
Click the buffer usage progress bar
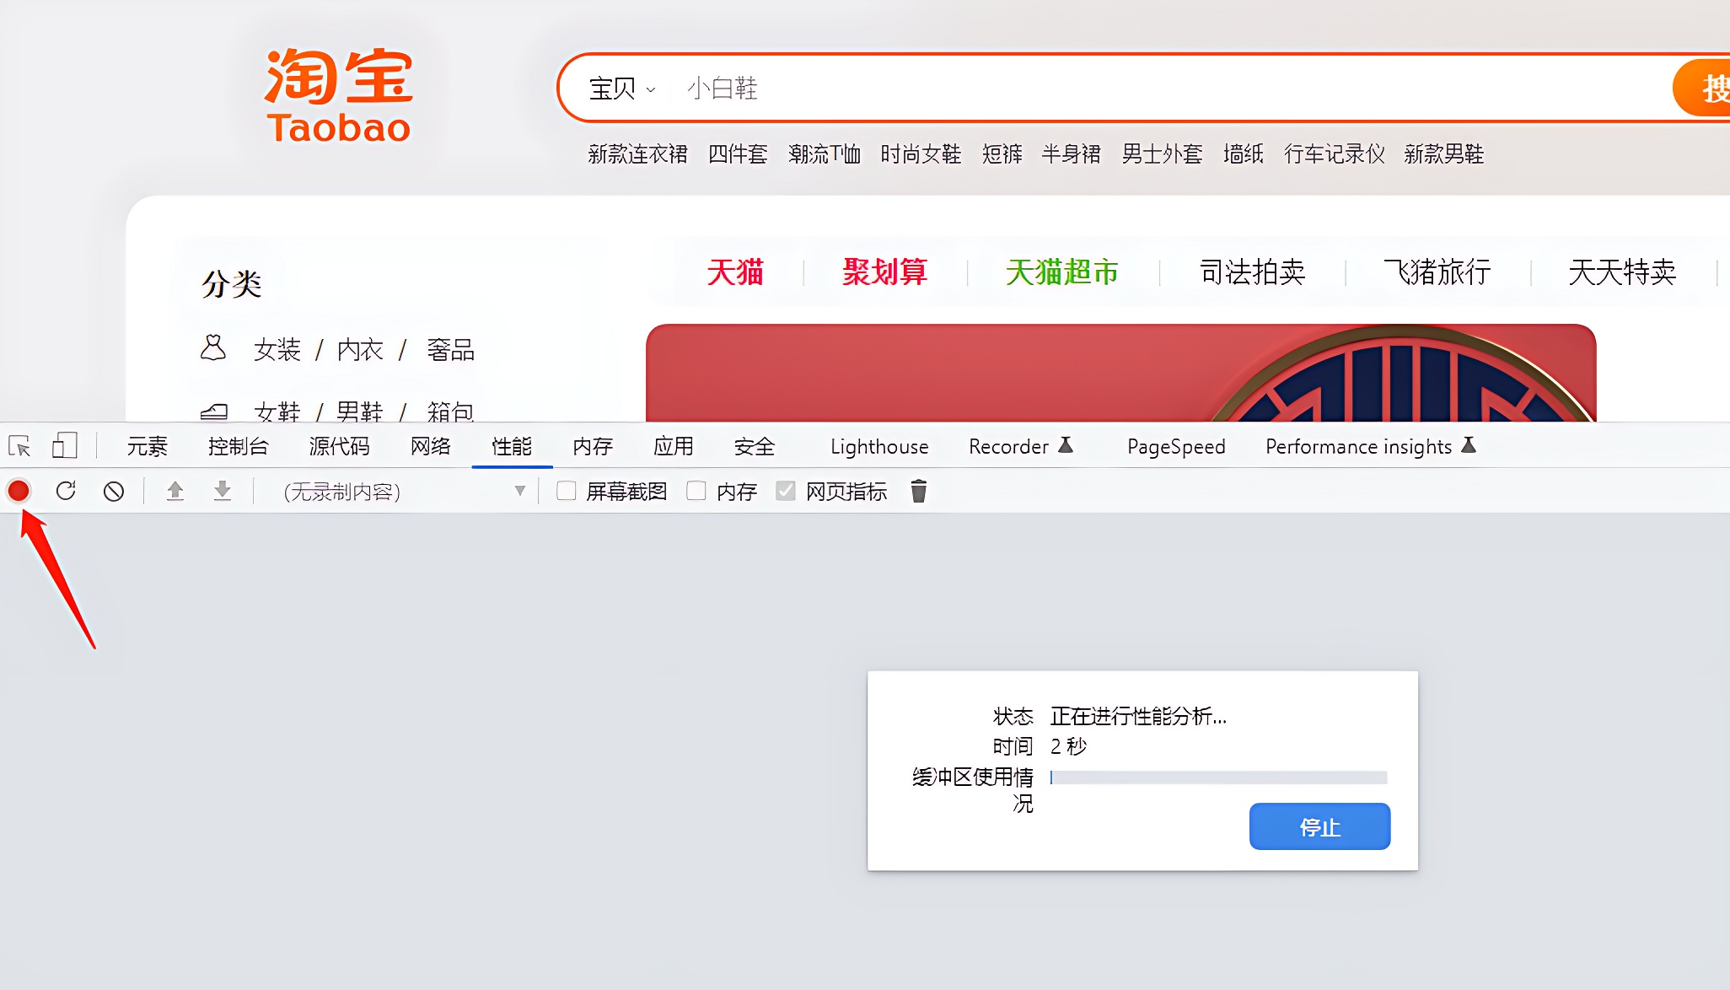click(1217, 777)
